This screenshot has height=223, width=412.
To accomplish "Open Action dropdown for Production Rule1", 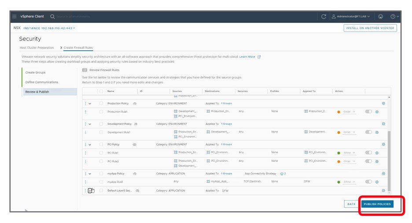I will pyautogui.click(x=349, y=112).
